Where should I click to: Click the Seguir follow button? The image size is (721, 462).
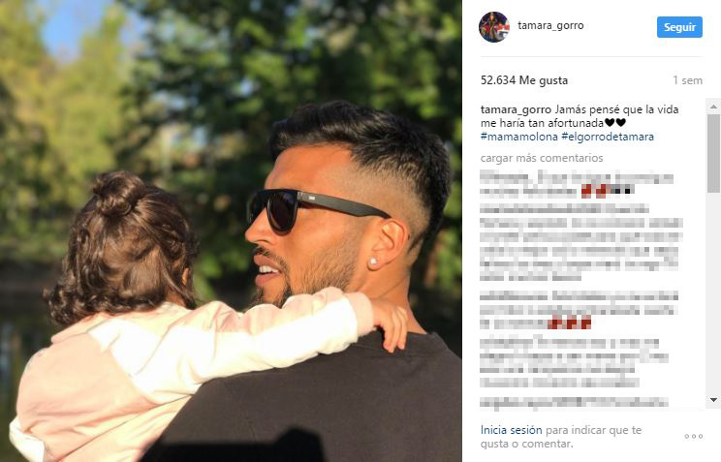point(679,27)
